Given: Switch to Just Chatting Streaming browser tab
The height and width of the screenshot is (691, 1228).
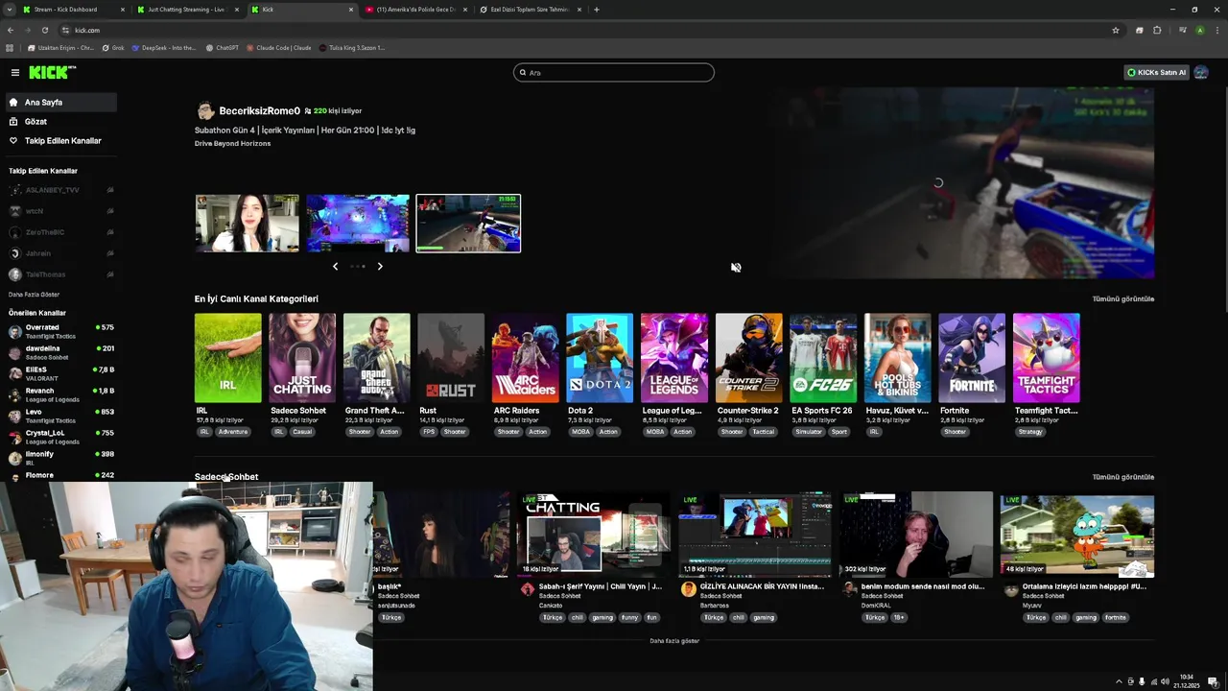Looking at the screenshot, I should point(186,10).
